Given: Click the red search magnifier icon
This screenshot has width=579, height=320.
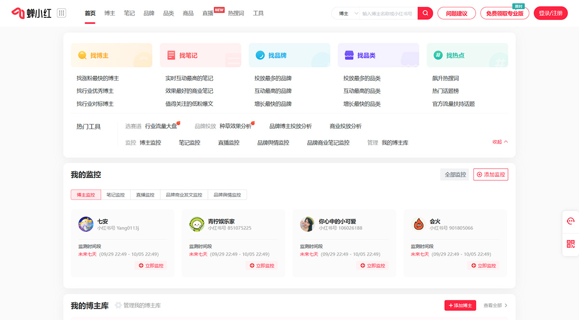Looking at the screenshot, I should point(425,13).
